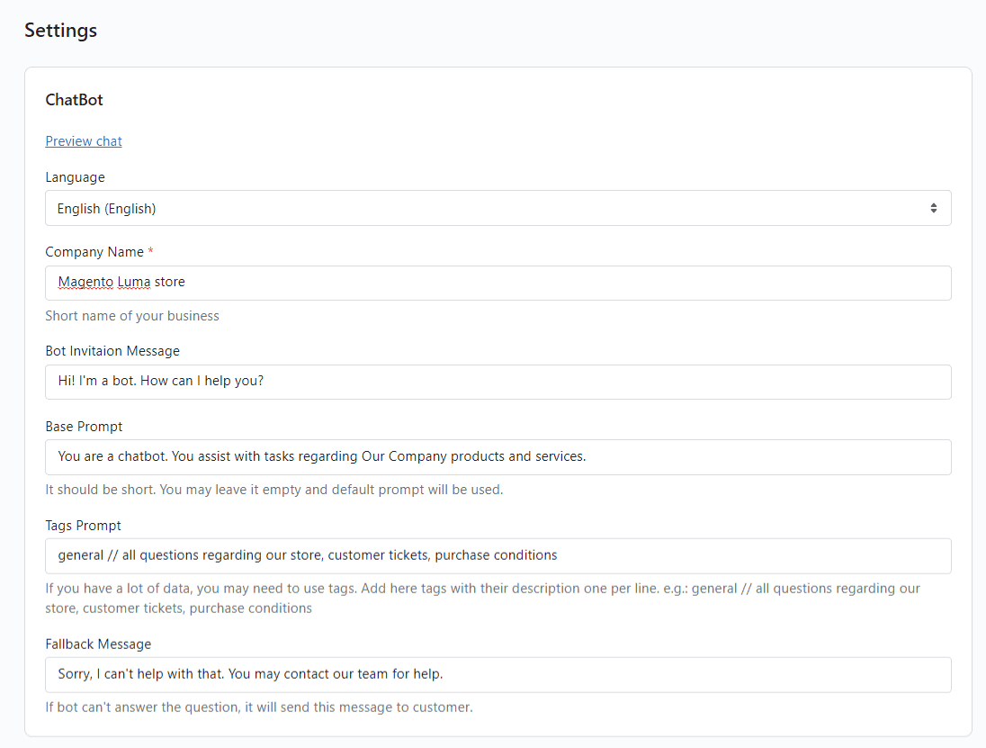Screen dimensions: 986x748
Task: Click into the Company Name input field
Action: (x=497, y=283)
